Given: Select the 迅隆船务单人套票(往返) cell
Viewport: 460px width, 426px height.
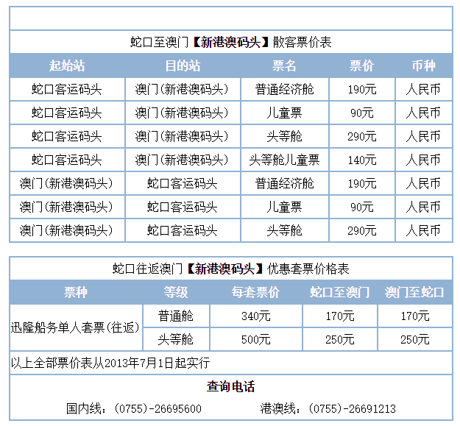Looking at the screenshot, I should (x=76, y=327).
